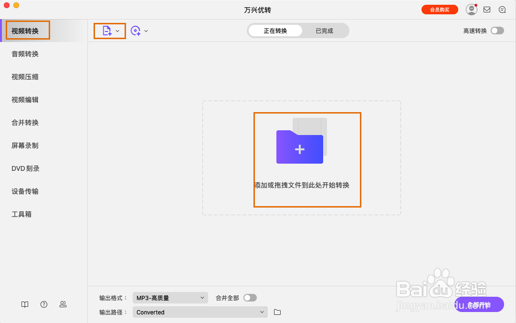Expand the Converted output path dropdown
Viewport: 516px width, 323px height.
pyautogui.click(x=200, y=312)
